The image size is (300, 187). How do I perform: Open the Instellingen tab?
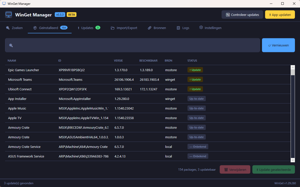pos(210,28)
